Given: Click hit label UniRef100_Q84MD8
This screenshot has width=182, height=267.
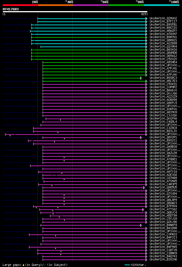Looking at the screenshot, I should [163, 53].
